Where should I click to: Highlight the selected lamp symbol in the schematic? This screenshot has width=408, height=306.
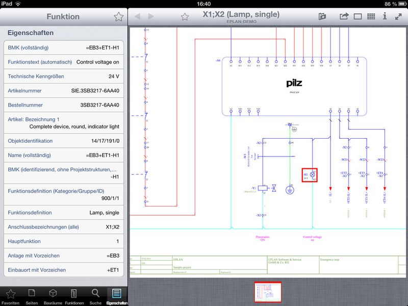tap(311, 174)
